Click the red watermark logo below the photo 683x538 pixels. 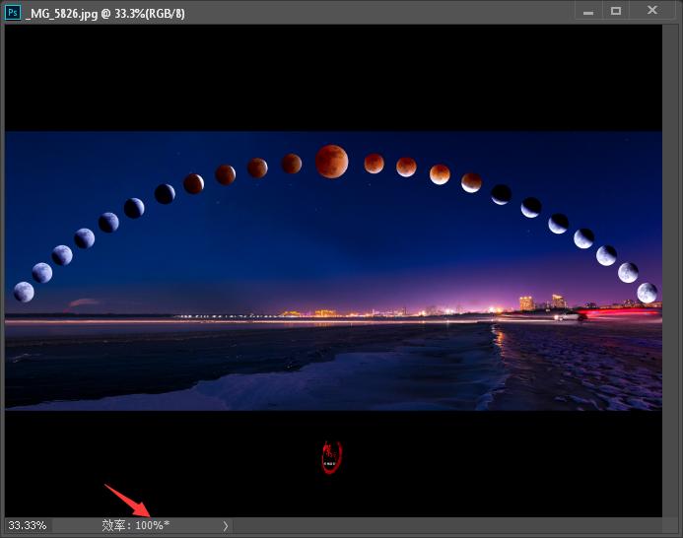332,454
